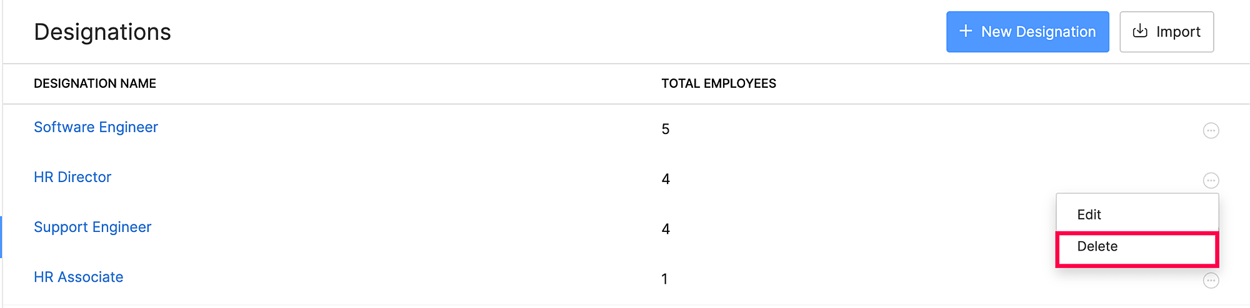Click the employee count in Support Engineer row
Viewport: 1250px width, 308px height.
click(x=666, y=229)
